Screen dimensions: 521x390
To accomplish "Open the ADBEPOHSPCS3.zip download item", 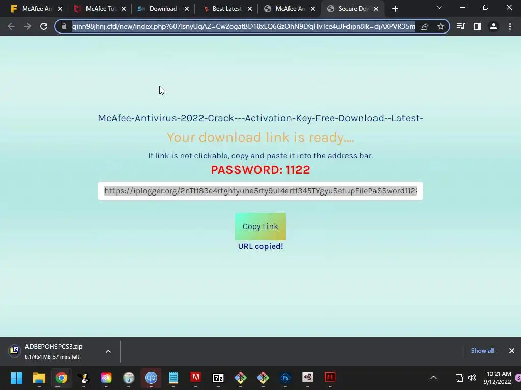I will pyautogui.click(x=53, y=351).
